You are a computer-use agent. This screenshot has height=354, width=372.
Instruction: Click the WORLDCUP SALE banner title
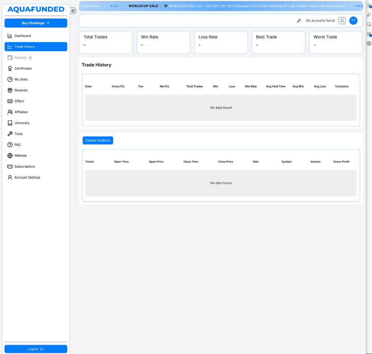click(143, 6)
